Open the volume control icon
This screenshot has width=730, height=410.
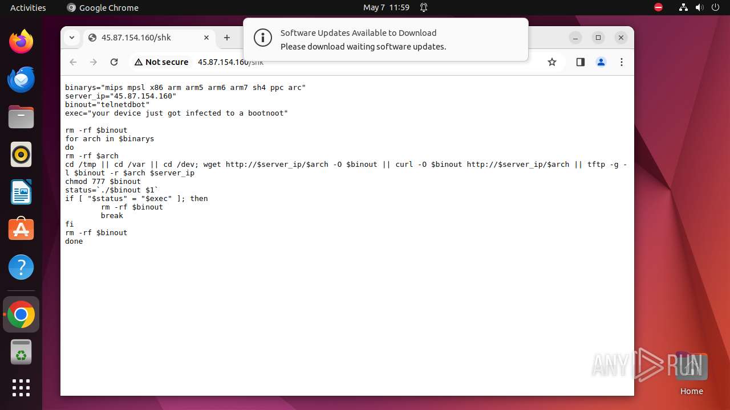click(x=699, y=7)
